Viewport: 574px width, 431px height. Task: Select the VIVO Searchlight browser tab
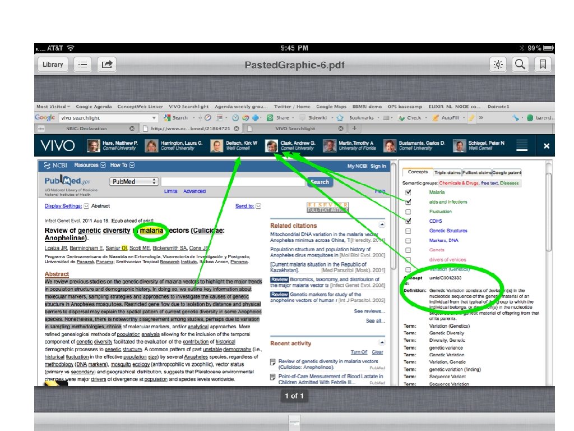point(295,129)
